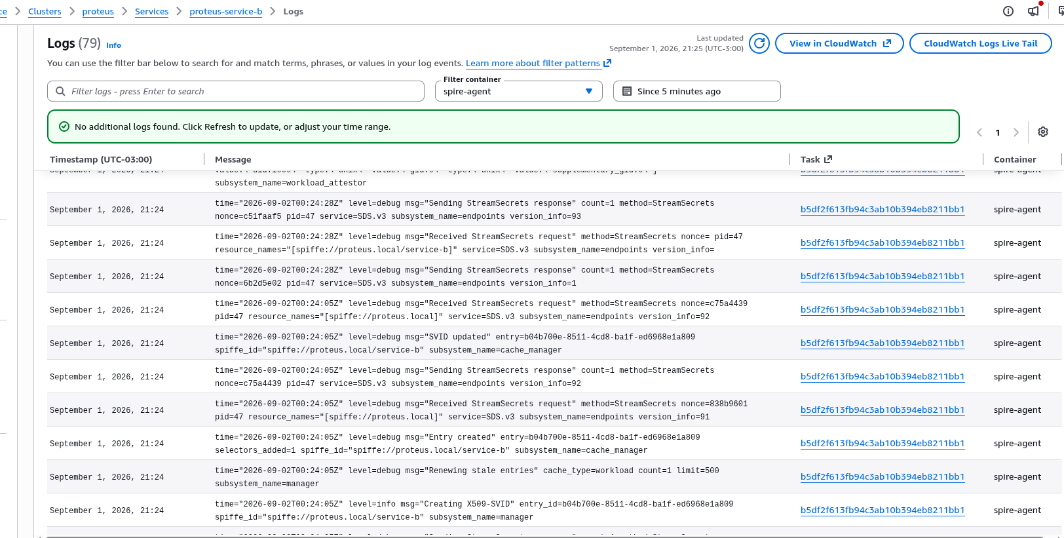Open task link for Entry created log row
This screenshot has height=538, width=1064.
[883, 444]
